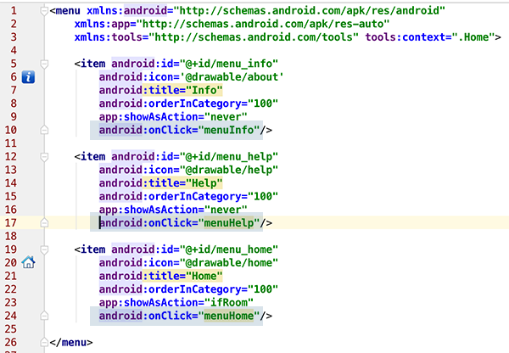Click the '@drawable/about' icon value
The height and width of the screenshot is (353, 509).
coord(234,77)
